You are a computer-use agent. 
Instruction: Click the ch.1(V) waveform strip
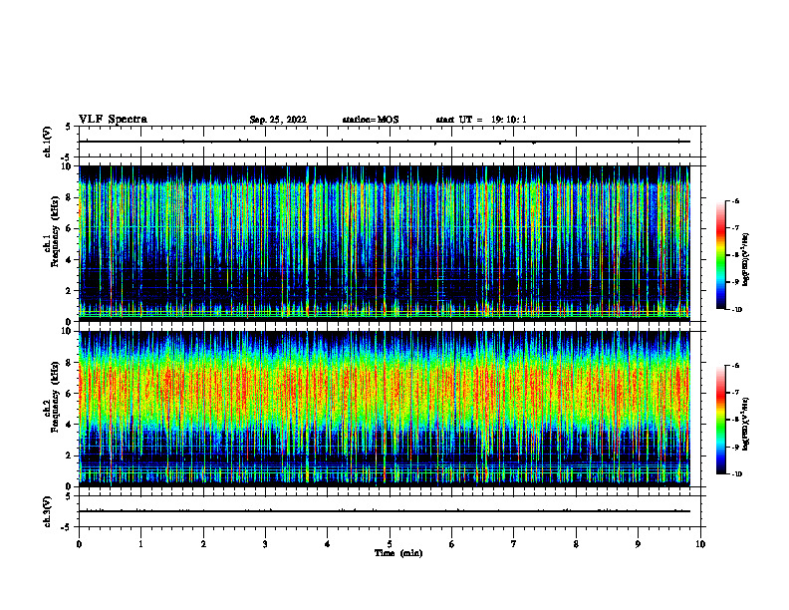(390, 142)
